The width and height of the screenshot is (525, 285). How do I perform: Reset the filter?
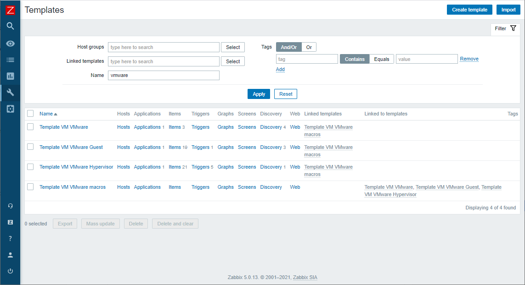286,94
